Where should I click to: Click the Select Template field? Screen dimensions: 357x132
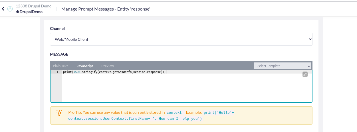click(283, 66)
